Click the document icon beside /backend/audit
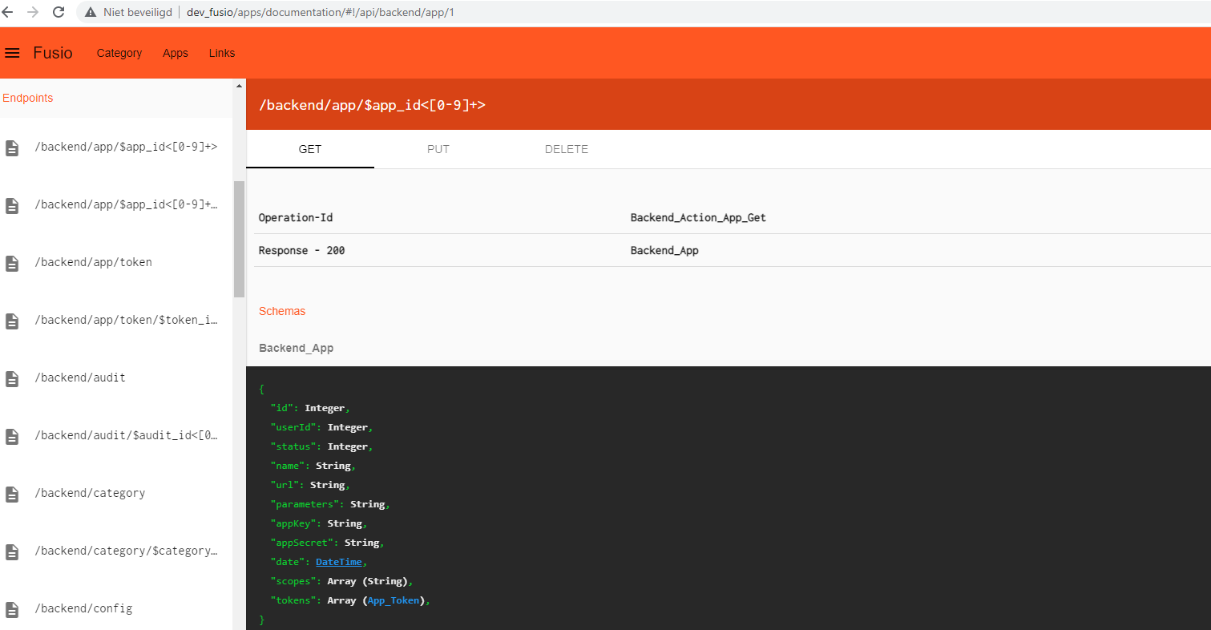Screen dimensions: 1211x630 pos(12,378)
